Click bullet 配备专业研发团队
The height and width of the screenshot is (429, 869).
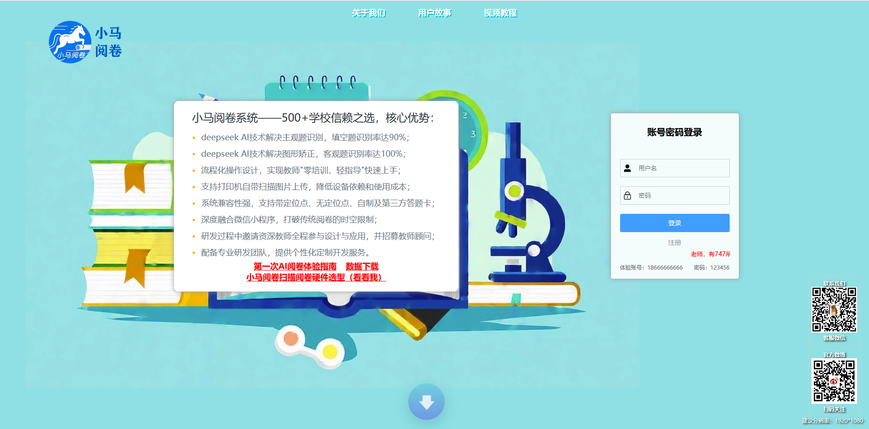pos(287,253)
